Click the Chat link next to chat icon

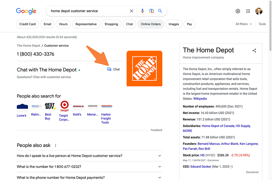click(x=116, y=70)
